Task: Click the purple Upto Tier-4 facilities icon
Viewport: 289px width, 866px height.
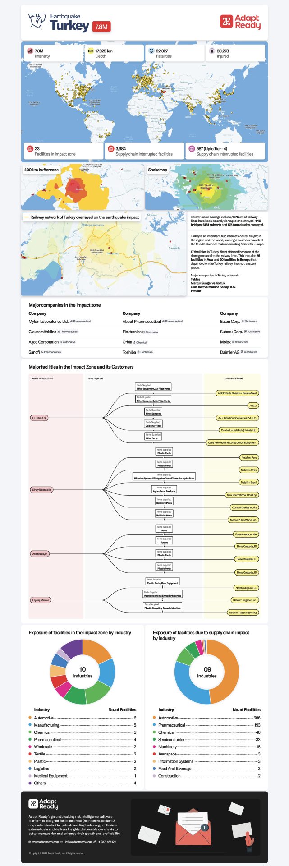Action: point(192,148)
